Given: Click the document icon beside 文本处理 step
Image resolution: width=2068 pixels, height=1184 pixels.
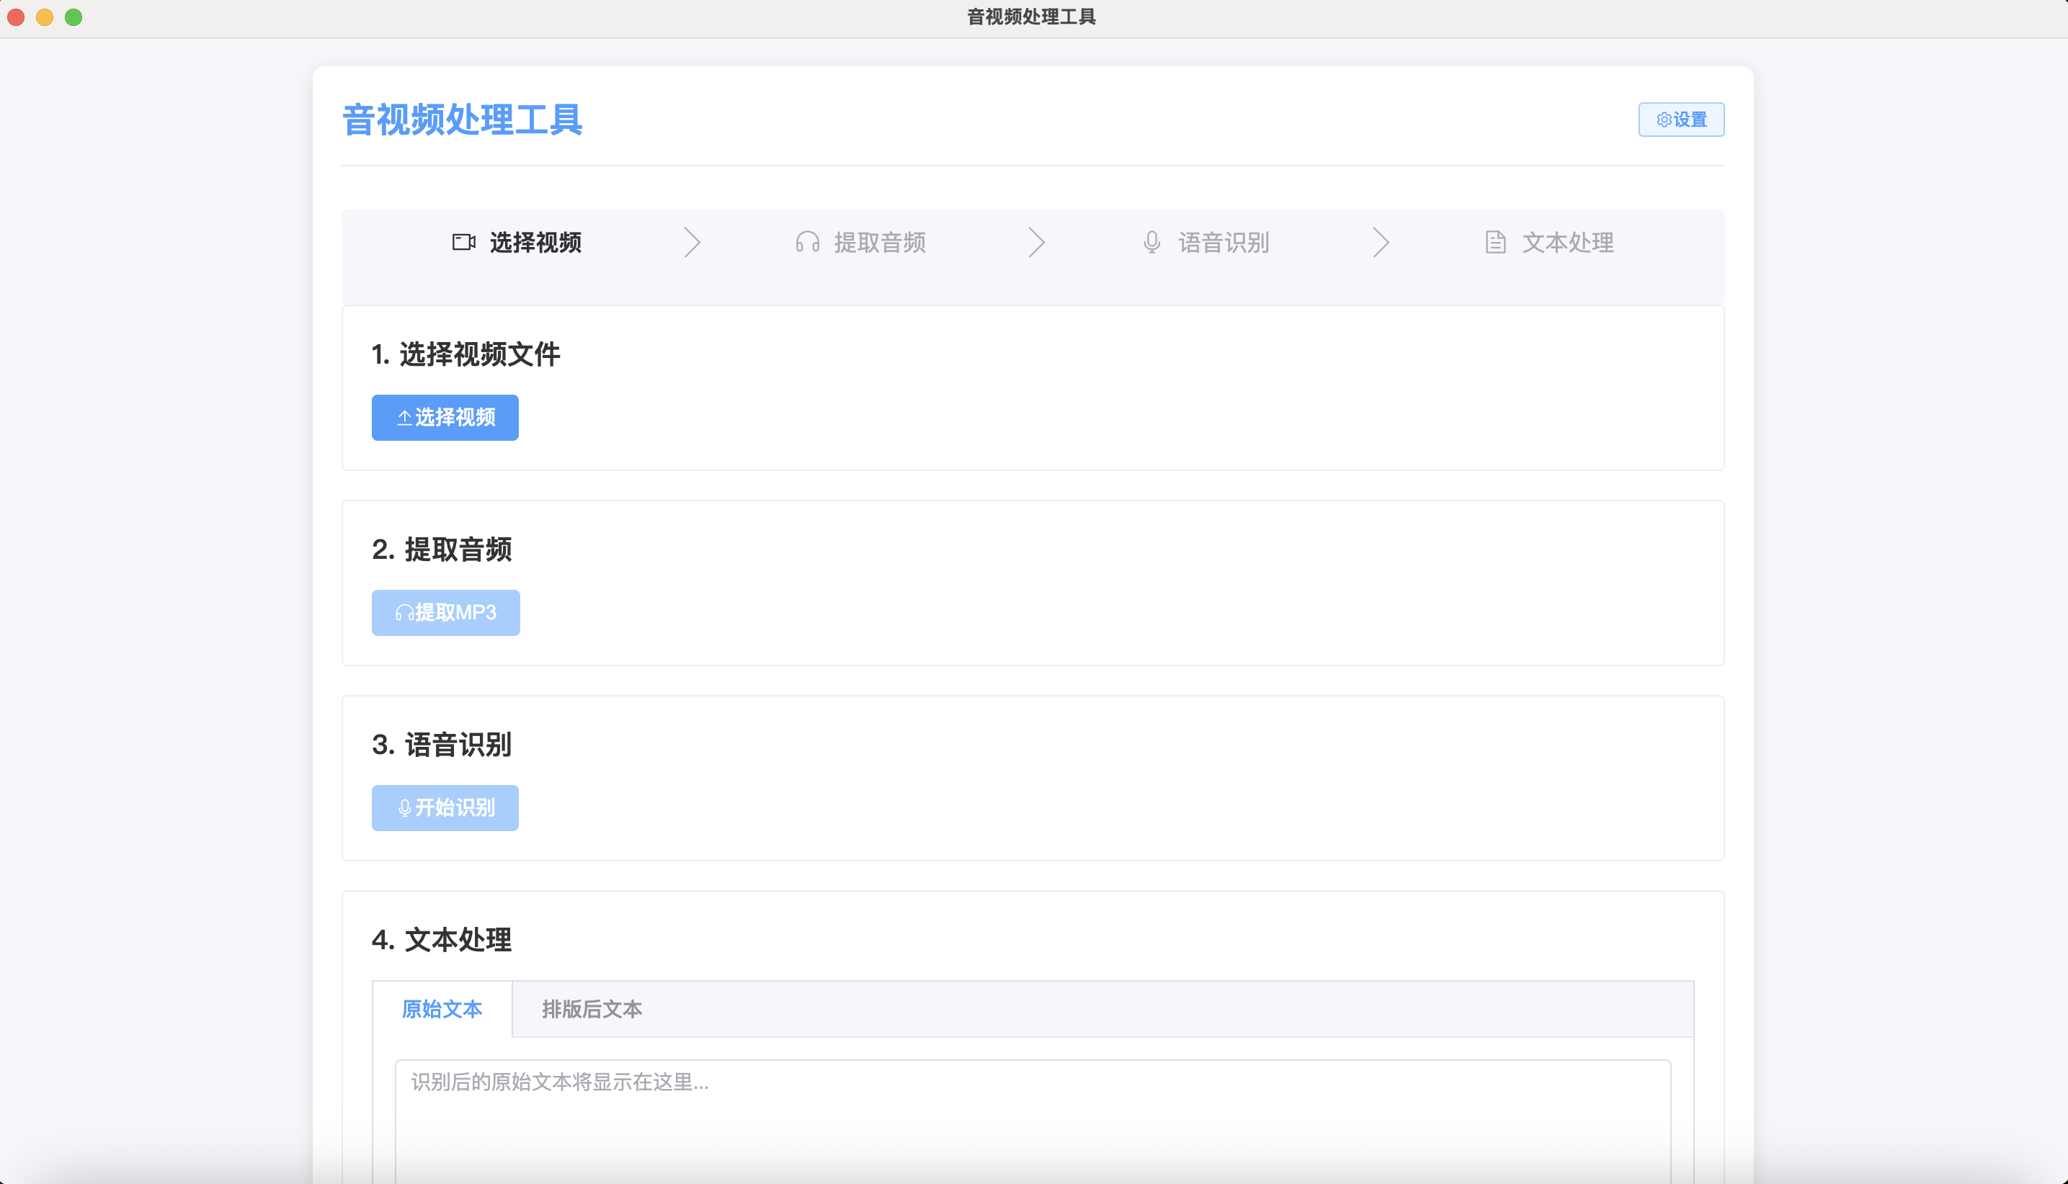Looking at the screenshot, I should [x=1495, y=242].
